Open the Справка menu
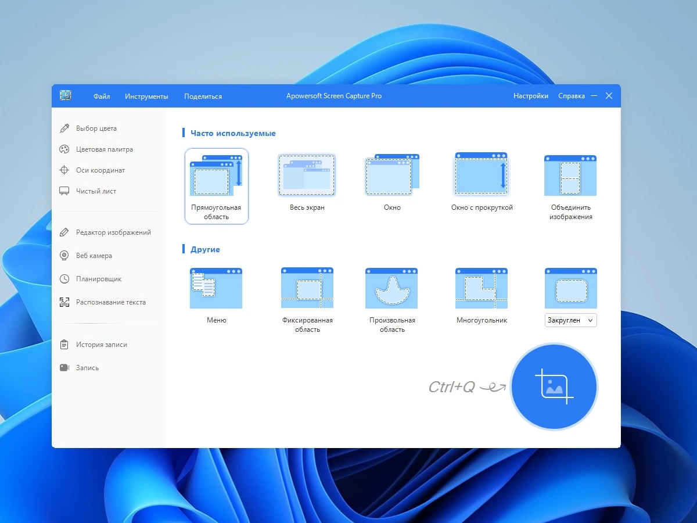Viewport: 697px width, 523px height. 572,96
